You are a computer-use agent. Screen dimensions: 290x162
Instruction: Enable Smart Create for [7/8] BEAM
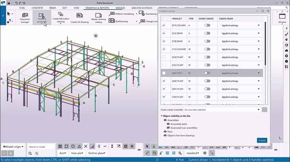[208, 41]
